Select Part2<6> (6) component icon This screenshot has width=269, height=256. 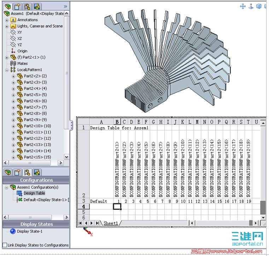tap(20, 101)
